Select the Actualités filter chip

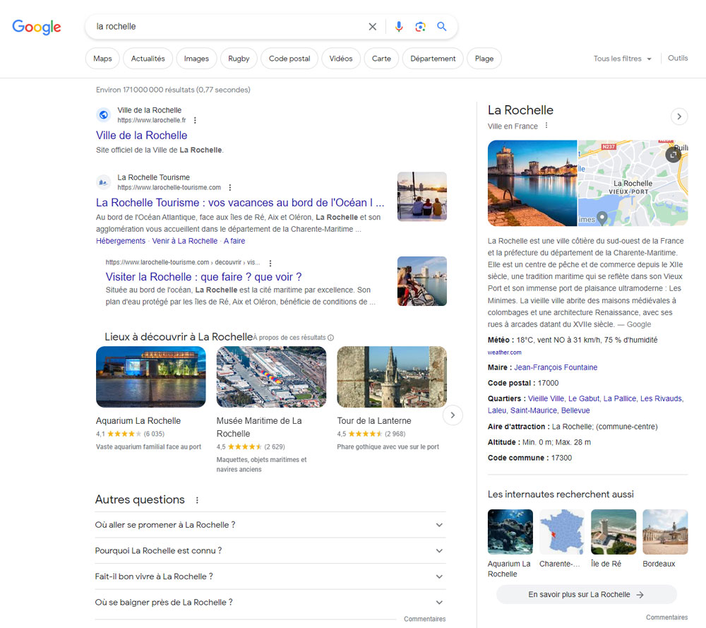pos(148,59)
